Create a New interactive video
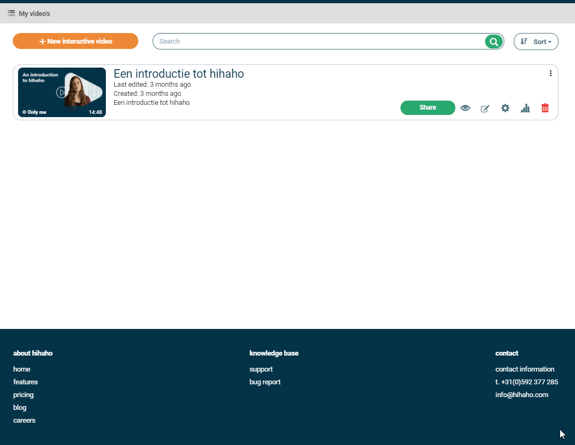The width and height of the screenshot is (575, 445). pyautogui.click(x=76, y=41)
